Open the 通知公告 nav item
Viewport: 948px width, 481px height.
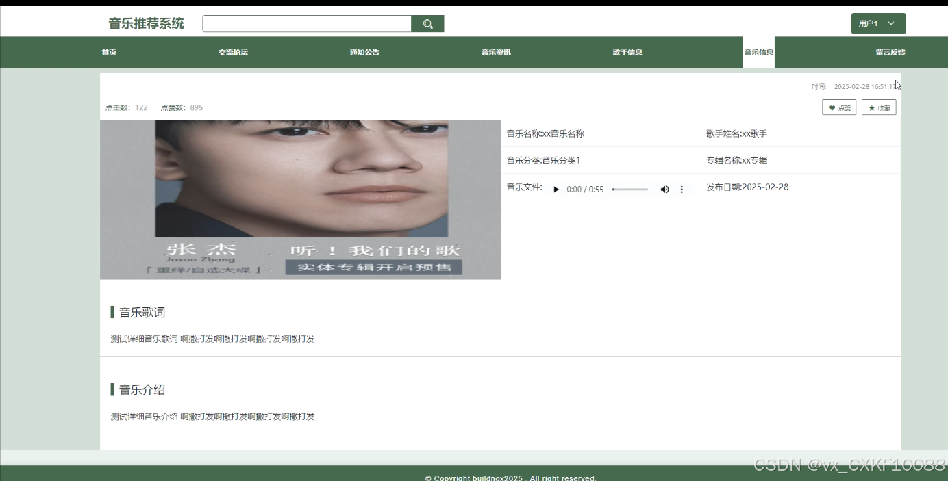(x=364, y=53)
